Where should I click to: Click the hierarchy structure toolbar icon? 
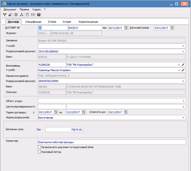[21, 15]
